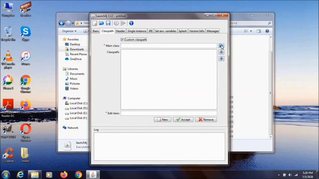Open the Version Info tab
Image resolution: width=319 pixels, height=179 pixels.
(x=196, y=31)
